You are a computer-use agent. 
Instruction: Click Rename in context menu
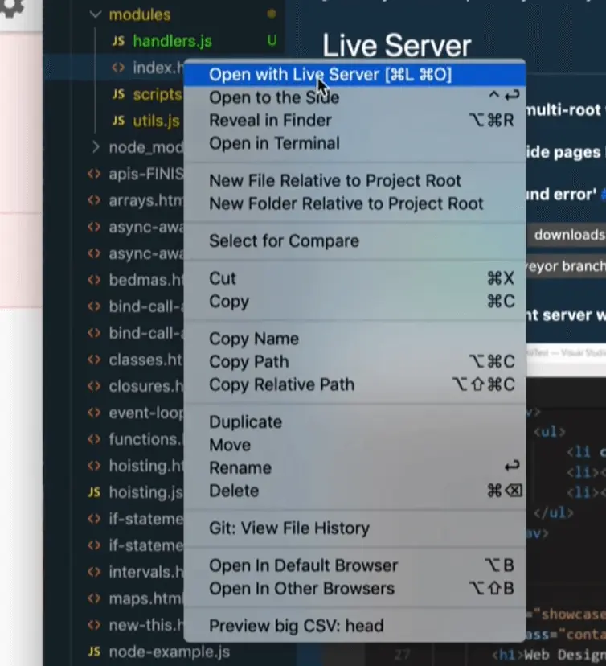pyautogui.click(x=240, y=467)
